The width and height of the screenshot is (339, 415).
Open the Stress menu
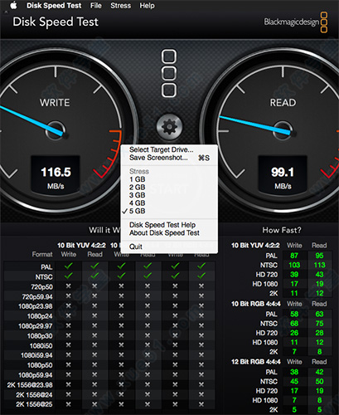pyautogui.click(x=121, y=6)
